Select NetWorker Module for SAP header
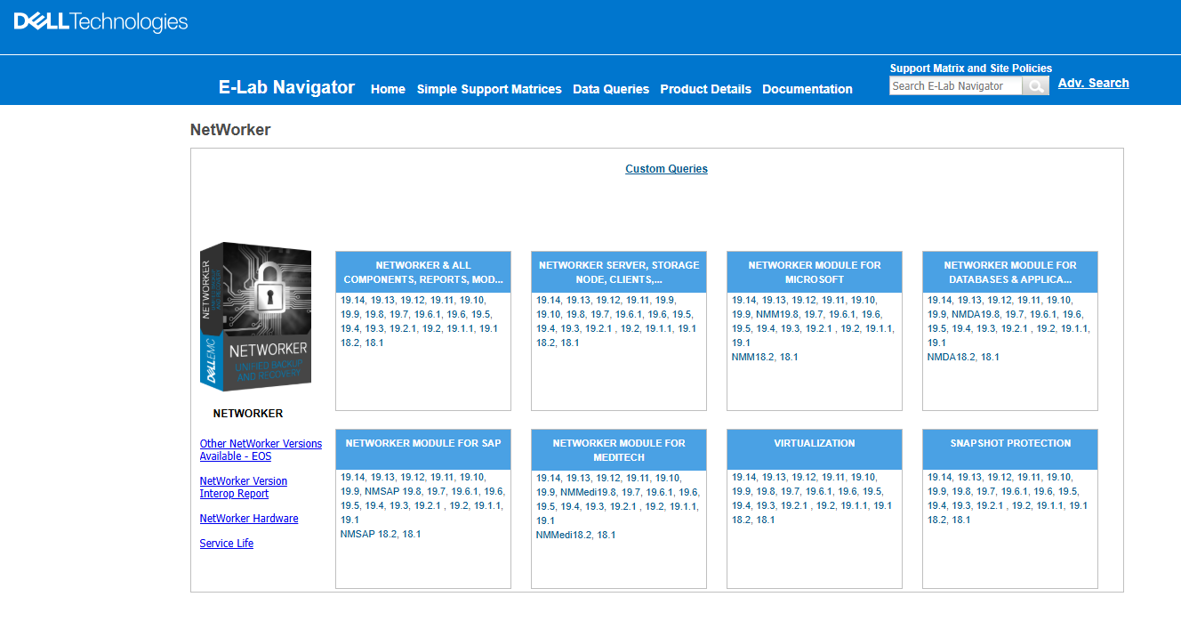The height and width of the screenshot is (621, 1181). coord(423,450)
